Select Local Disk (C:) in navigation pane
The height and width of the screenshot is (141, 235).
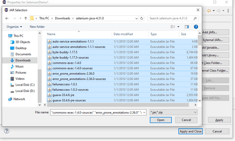pyautogui.click(x=25, y=85)
